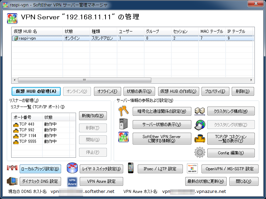Open サーバー状態の表示(V)

click(x=162, y=125)
